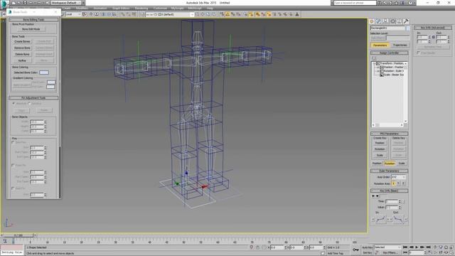This screenshot has width=455, height=256.
Task: Open the Utilities hammer tab
Action: pos(406,21)
